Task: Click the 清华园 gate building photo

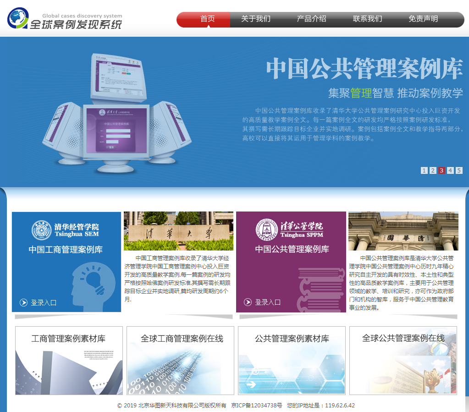Action: click(x=403, y=231)
